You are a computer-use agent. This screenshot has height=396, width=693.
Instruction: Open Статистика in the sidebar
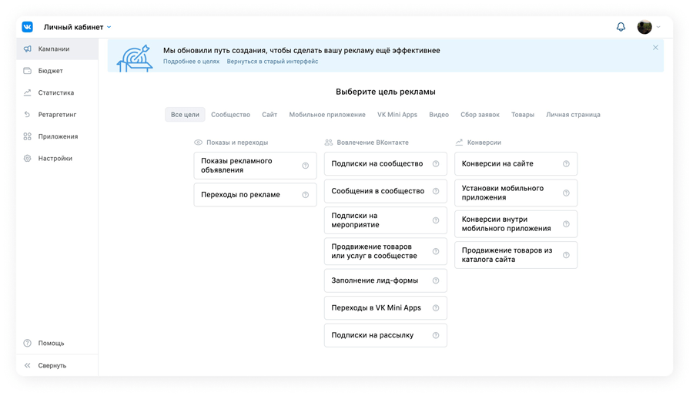(56, 92)
